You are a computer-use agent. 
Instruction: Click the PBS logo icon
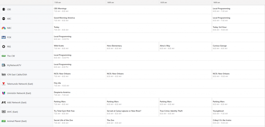point(4,46)
